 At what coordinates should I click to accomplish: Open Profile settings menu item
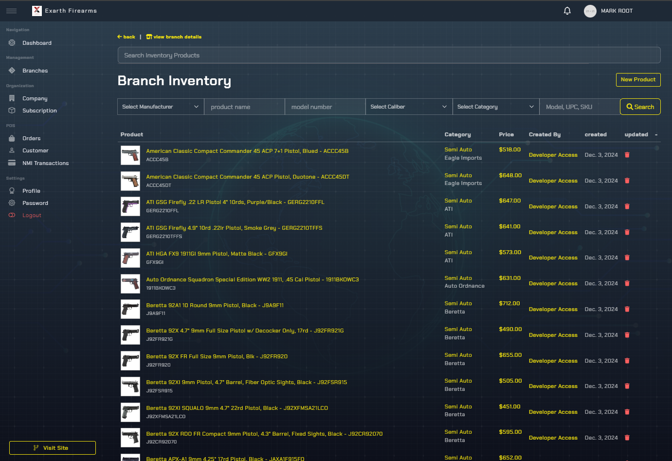point(31,191)
